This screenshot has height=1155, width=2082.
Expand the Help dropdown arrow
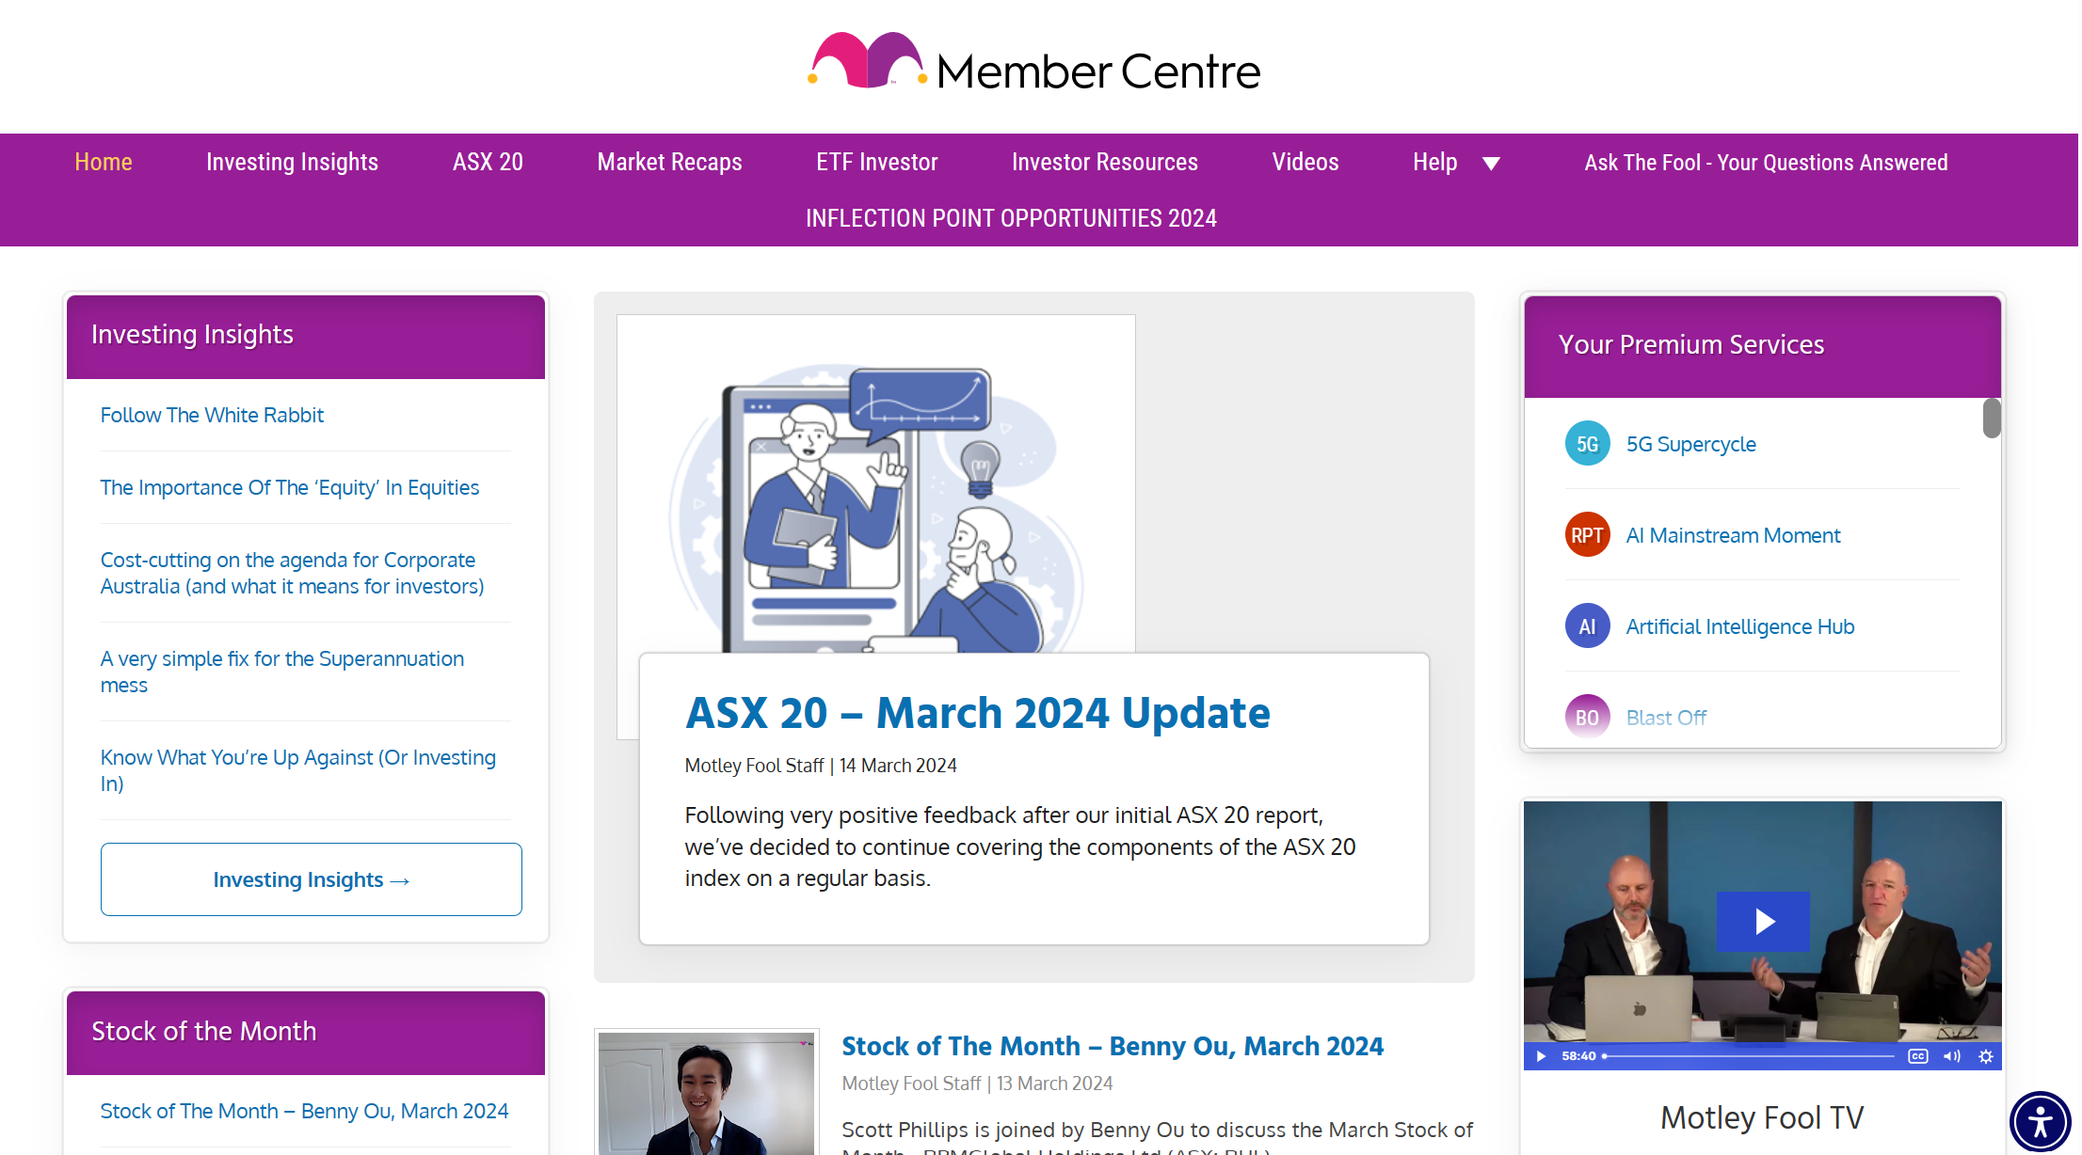1491,164
